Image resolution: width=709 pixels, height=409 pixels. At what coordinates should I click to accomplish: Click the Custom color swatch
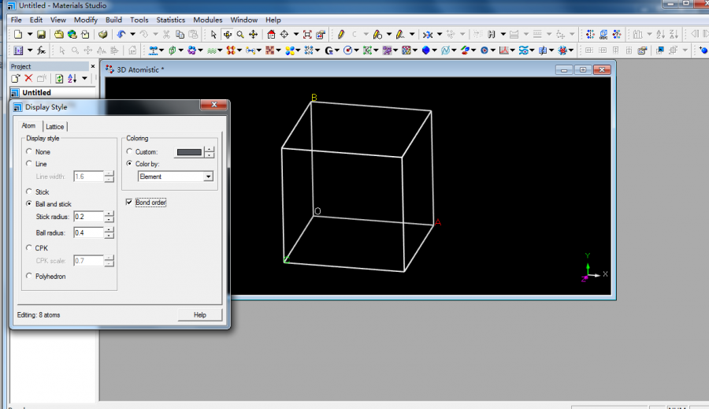[x=189, y=152]
